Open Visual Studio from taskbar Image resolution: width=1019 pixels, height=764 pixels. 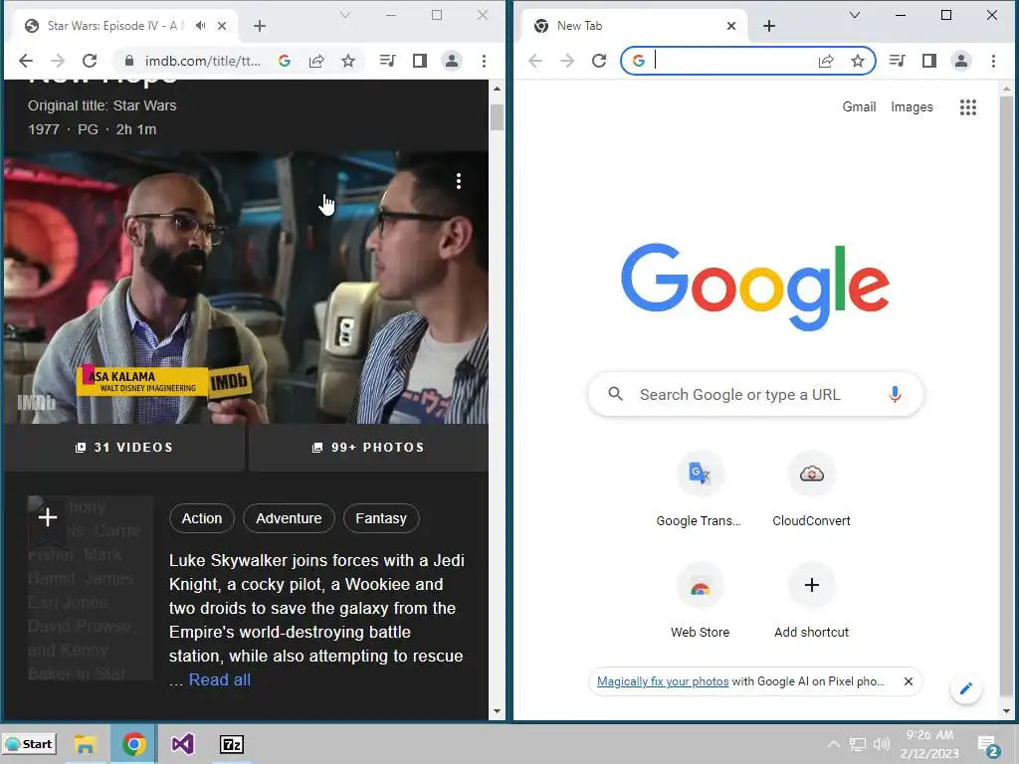pos(183,744)
